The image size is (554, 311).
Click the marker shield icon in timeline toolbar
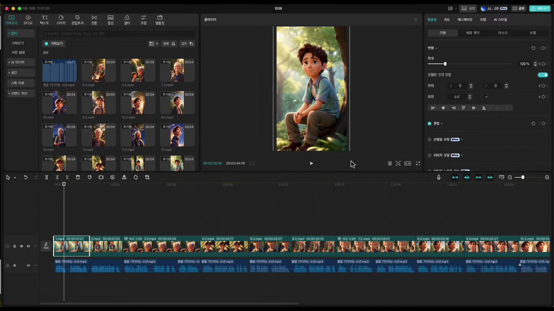[89, 177]
